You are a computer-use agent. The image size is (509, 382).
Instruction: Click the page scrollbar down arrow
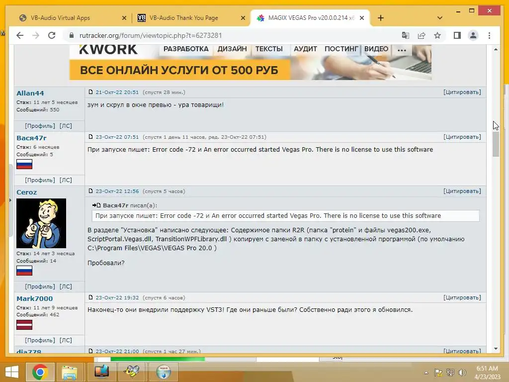[x=496, y=349]
